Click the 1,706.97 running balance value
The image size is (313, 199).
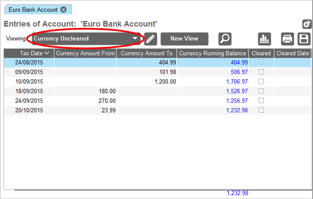pos(237,81)
